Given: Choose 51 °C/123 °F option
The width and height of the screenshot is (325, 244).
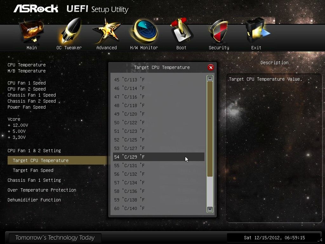Looking at the screenshot, I should coord(159,131).
